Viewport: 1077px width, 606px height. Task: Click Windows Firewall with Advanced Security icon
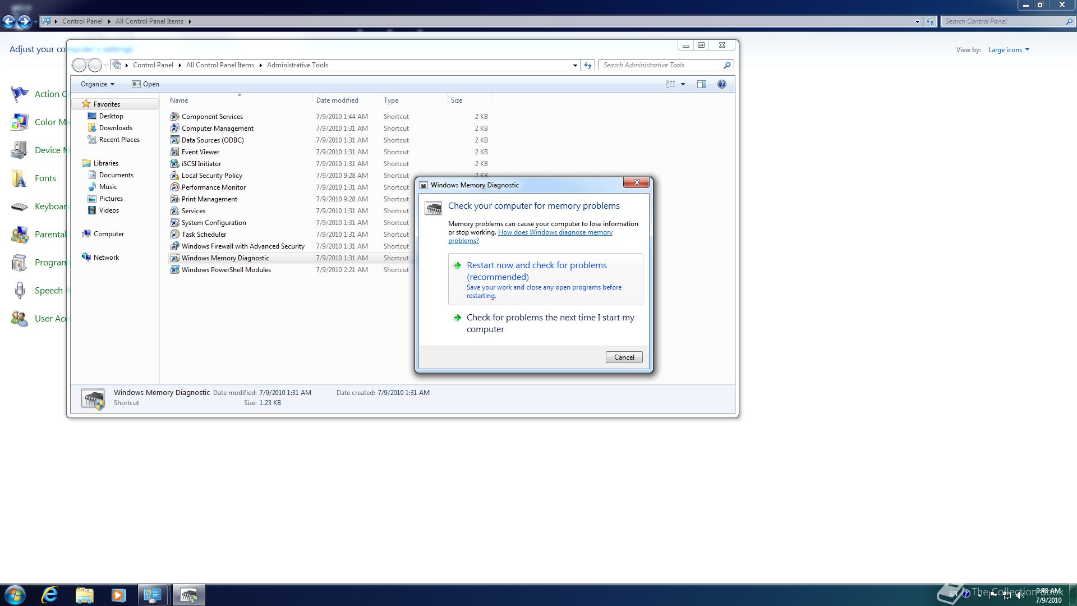[174, 246]
